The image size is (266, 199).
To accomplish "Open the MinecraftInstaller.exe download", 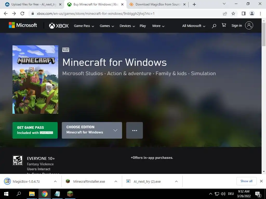I will pyautogui.click(x=89, y=181).
